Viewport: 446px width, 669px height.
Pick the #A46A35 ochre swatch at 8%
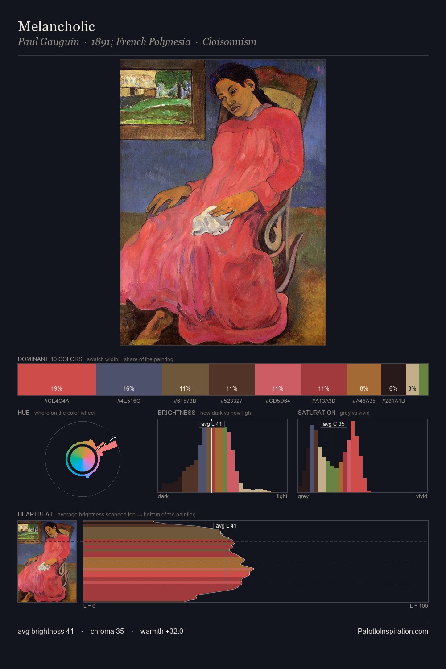364,380
